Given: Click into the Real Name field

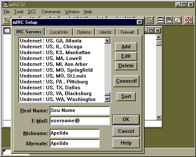Looking at the screenshot, I should point(80,111).
